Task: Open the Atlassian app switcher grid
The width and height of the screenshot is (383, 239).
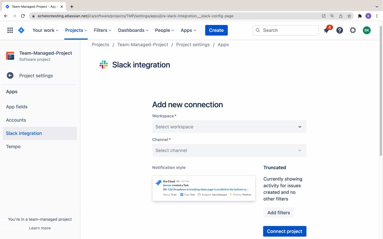Action: (x=10, y=30)
